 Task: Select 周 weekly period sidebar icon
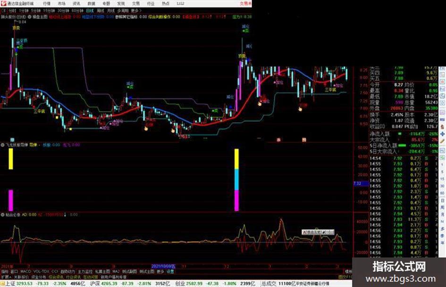coord(442,207)
